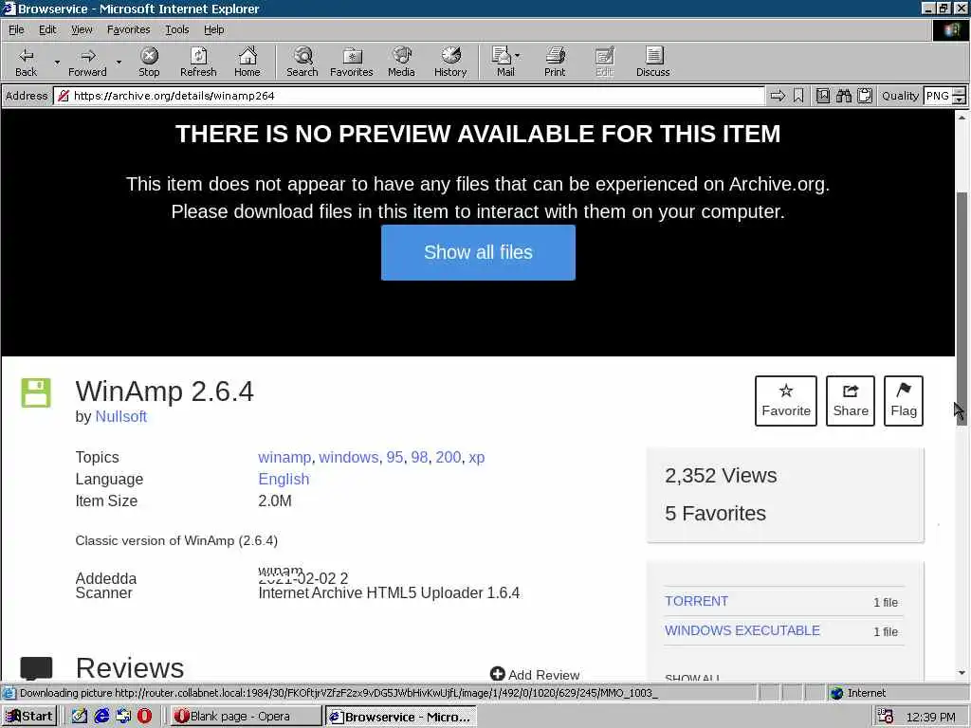The height and width of the screenshot is (728, 971).
Task: Open the English language link
Action: coord(284,479)
